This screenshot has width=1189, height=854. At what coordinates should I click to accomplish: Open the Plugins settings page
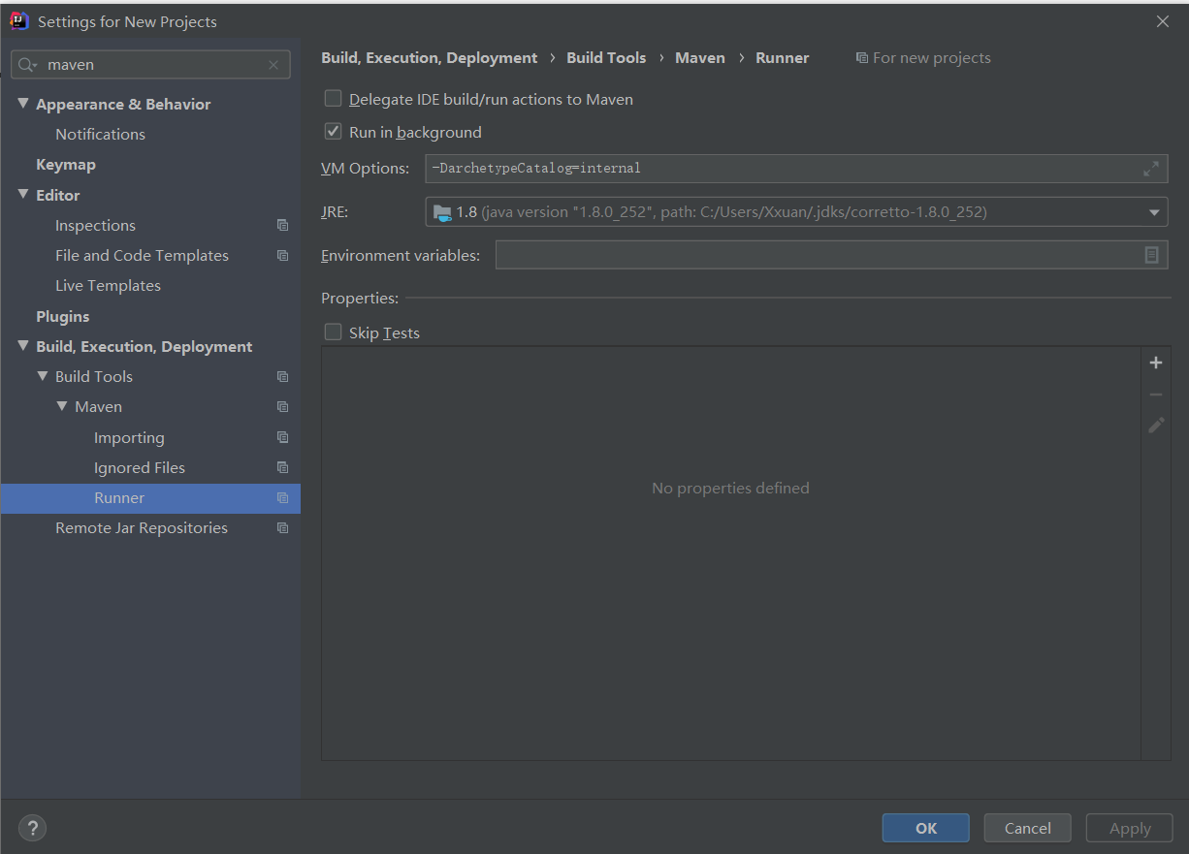pyautogui.click(x=62, y=316)
